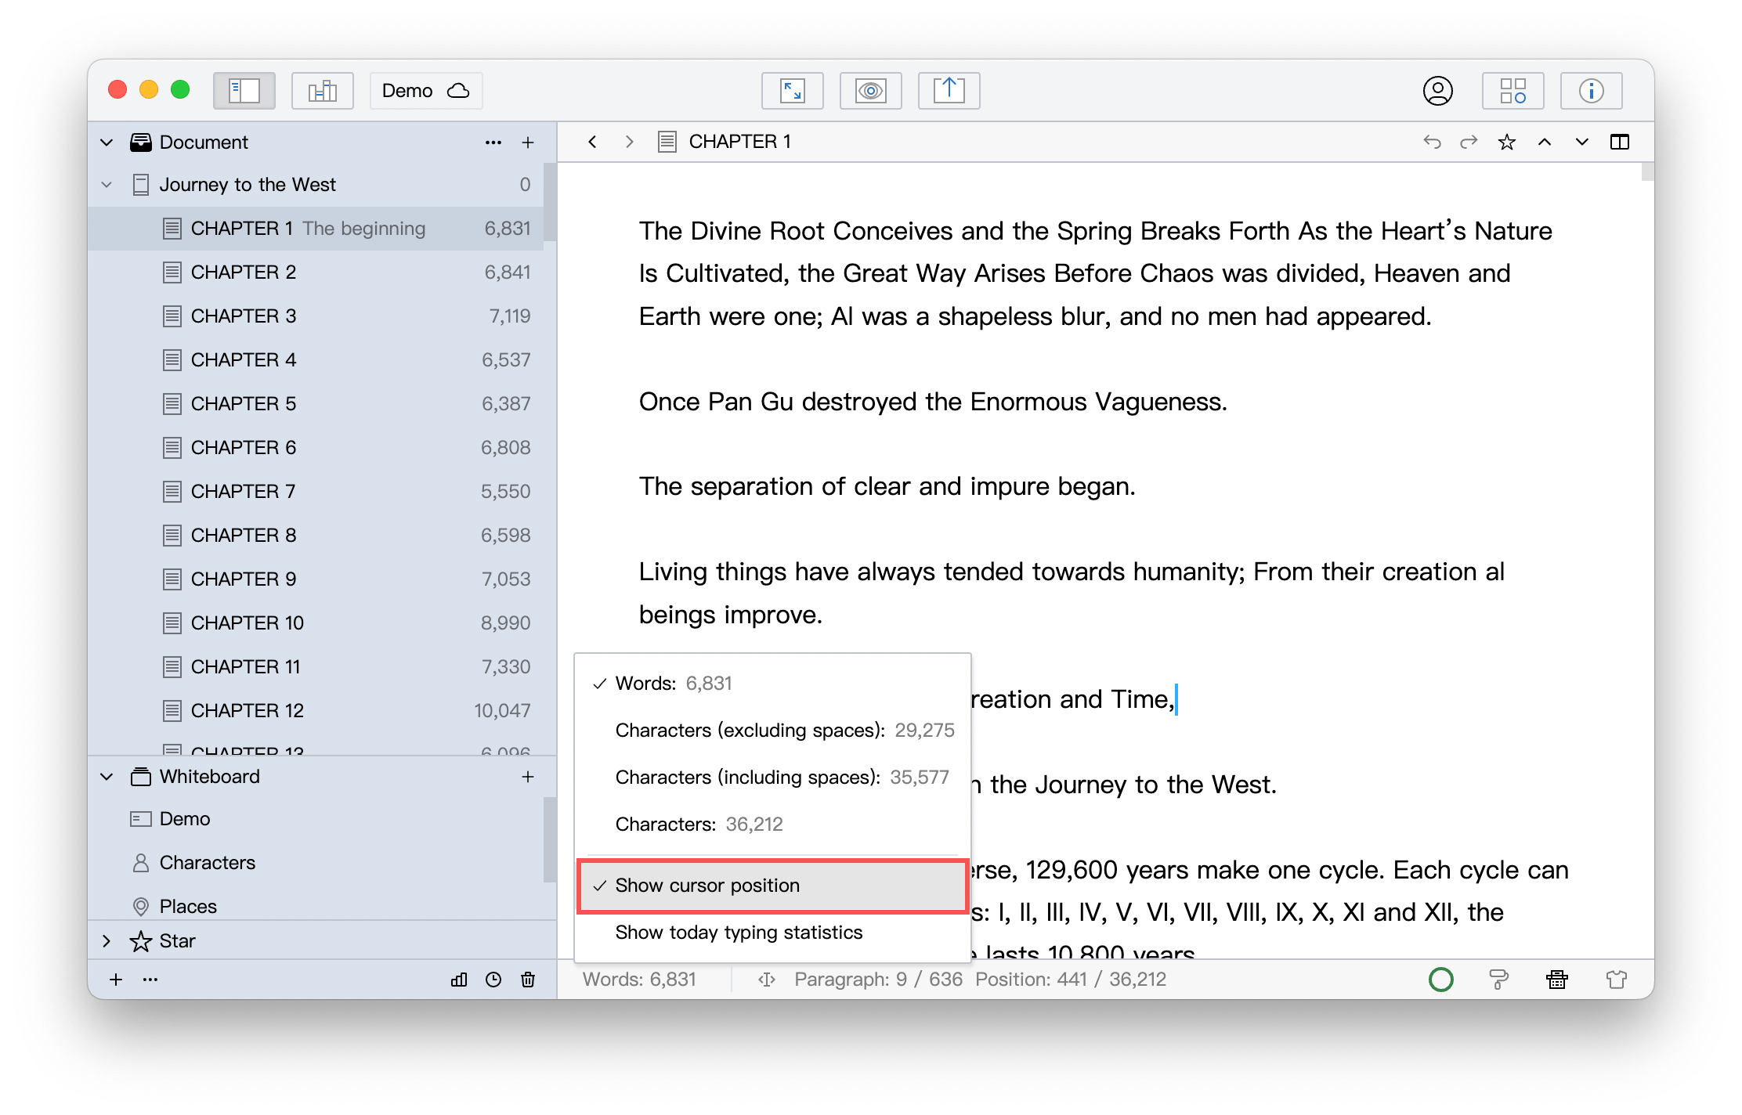This screenshot has width=1742, height=1115.
Task: Open the preview eye icon
Action: 870,91
